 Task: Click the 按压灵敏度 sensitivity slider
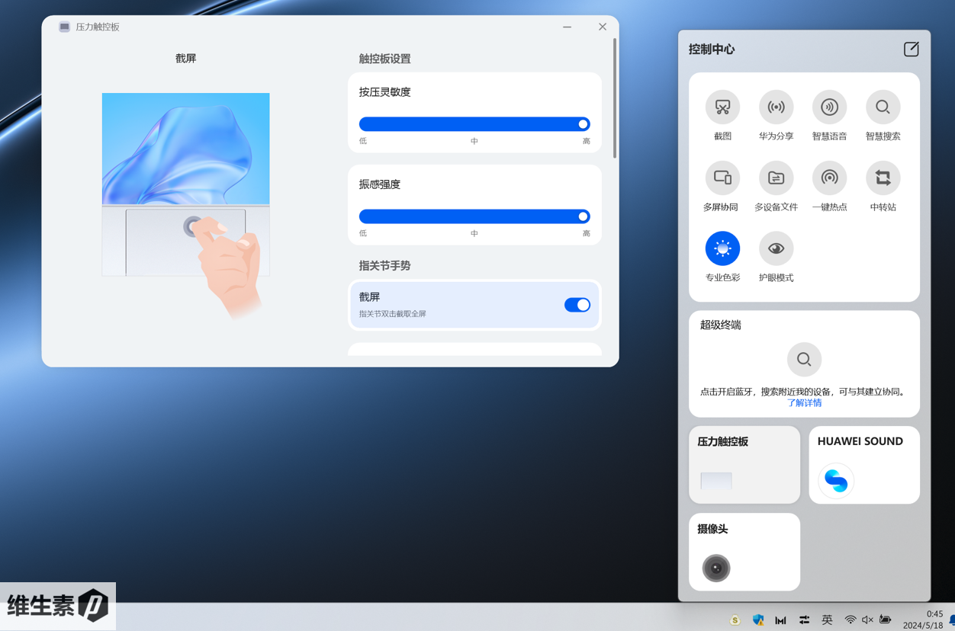[474, 124]
